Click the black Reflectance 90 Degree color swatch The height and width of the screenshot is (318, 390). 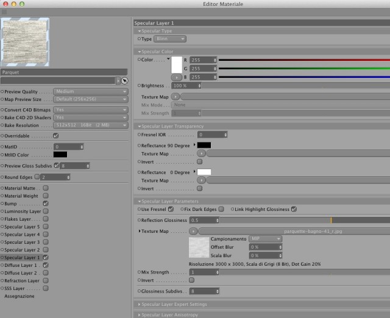204,145
